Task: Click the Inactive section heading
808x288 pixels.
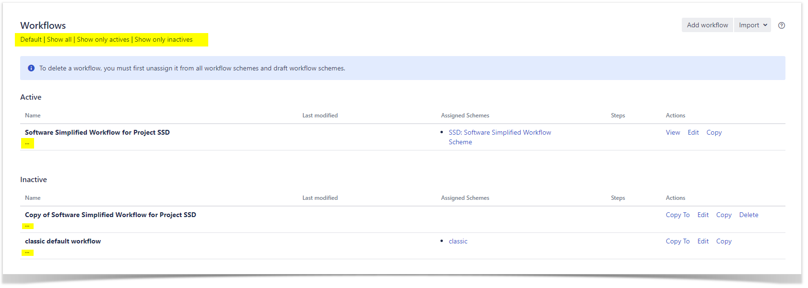Action: pyautogui.click(x=34, y=179)
